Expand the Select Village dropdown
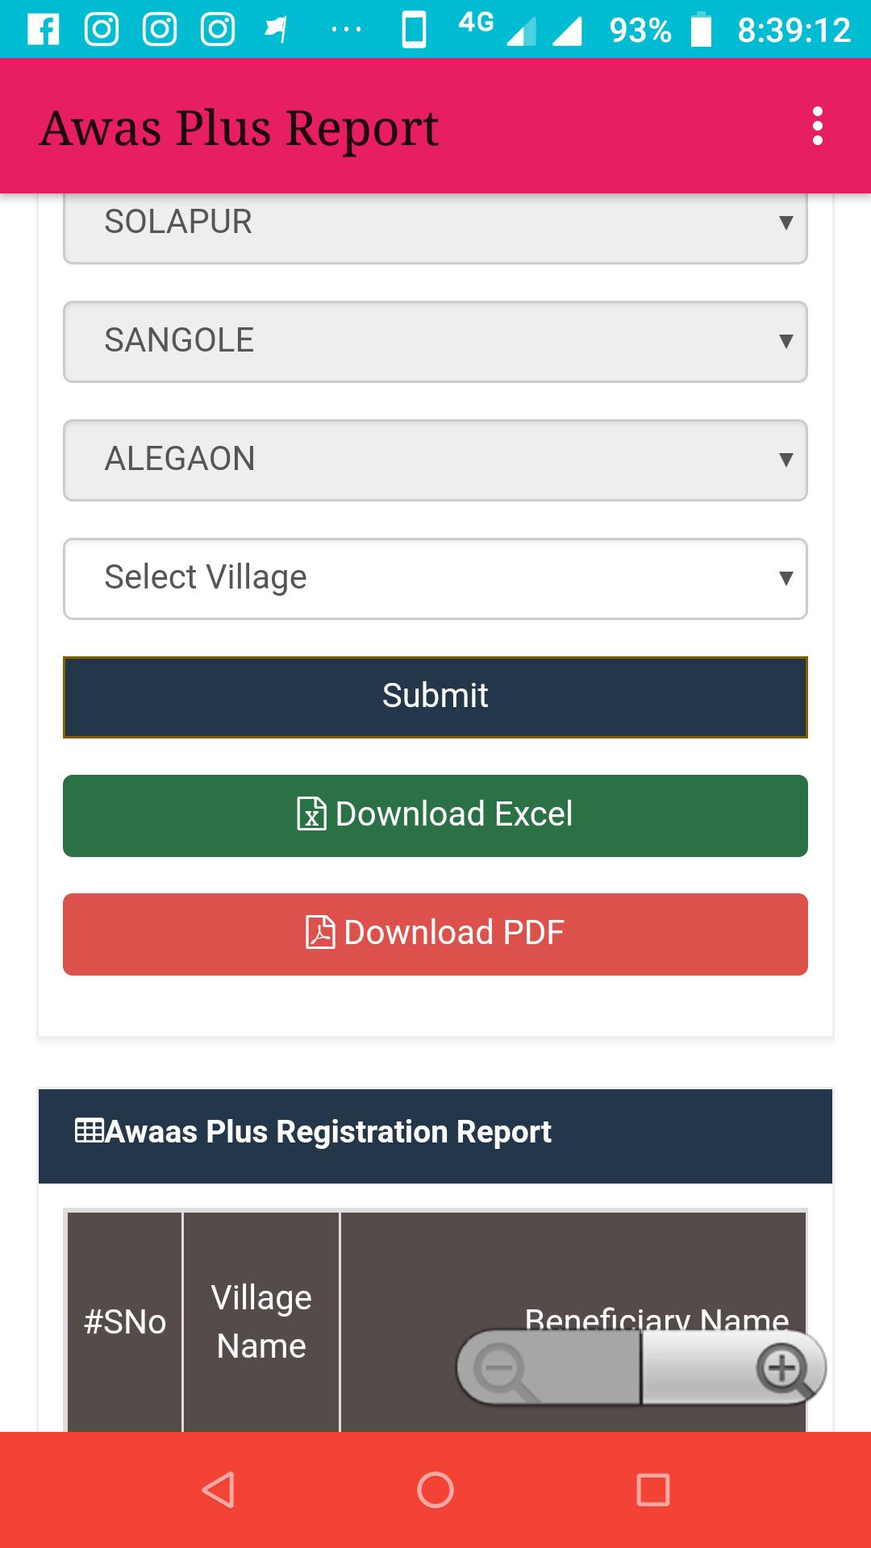 [x=435, y=578]
